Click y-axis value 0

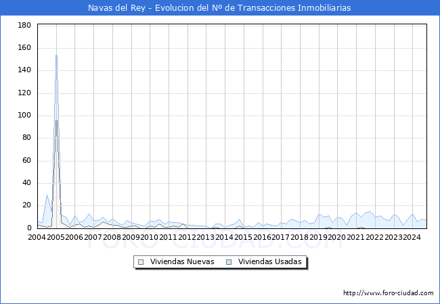(x=29, y=228)
